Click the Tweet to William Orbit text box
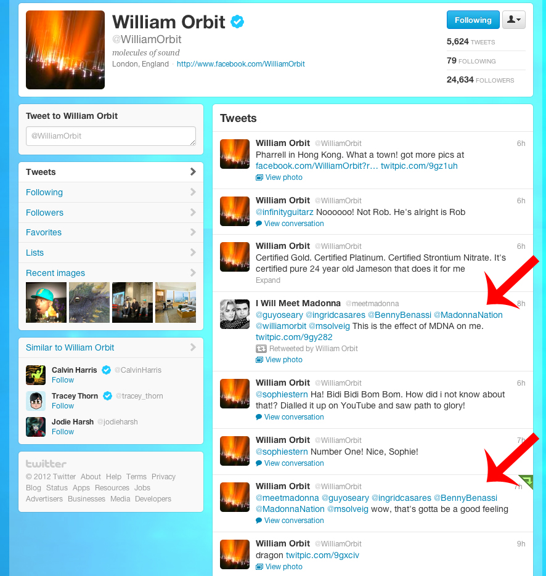This screenshot has width=546, height=576. pos(111,136)
